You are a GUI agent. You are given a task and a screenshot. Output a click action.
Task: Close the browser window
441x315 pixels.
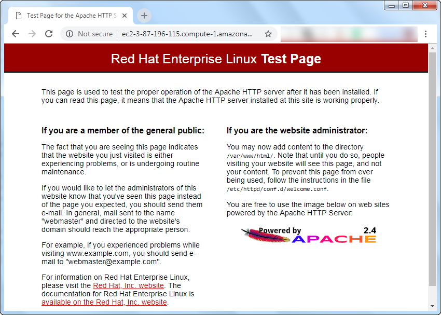pyautogui.click(x=425, y=5)
